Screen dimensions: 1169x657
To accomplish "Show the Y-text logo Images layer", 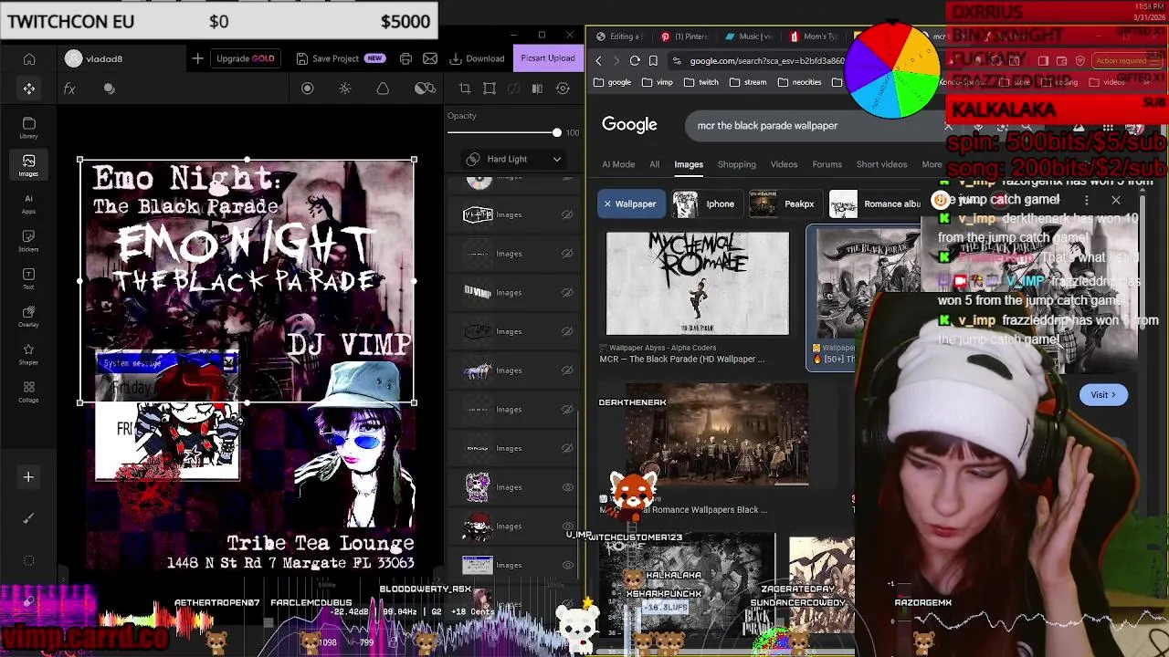I will point(567,215).
